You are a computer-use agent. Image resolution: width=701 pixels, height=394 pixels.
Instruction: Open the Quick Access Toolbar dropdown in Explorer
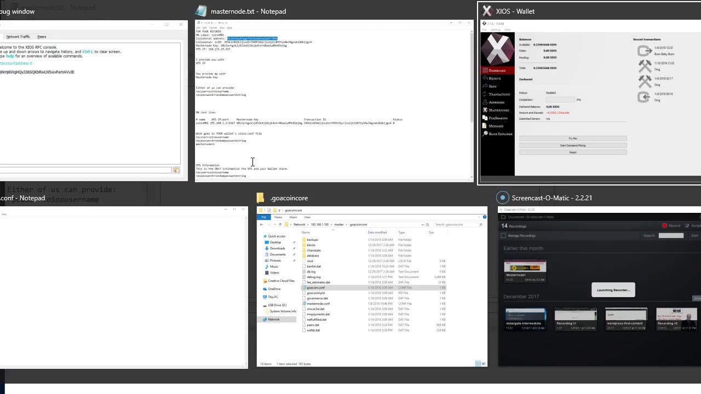280,210
